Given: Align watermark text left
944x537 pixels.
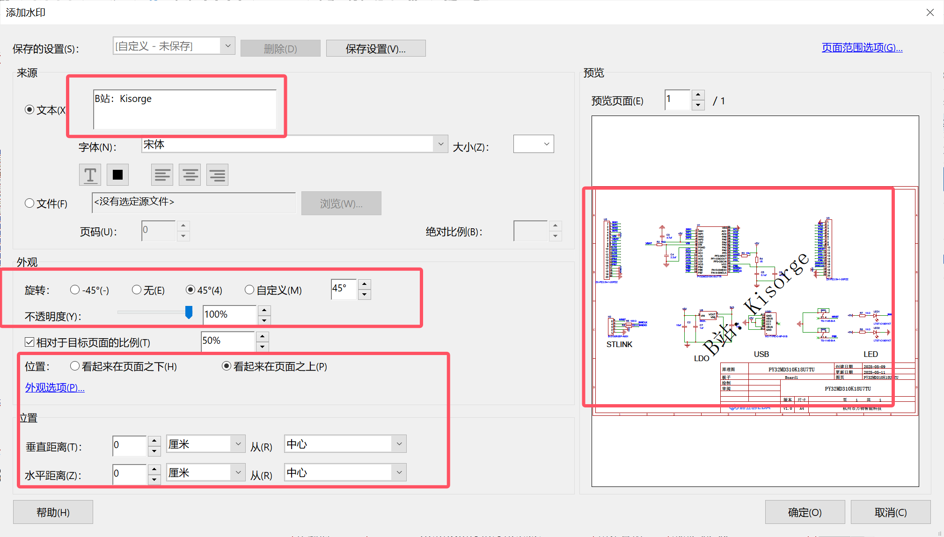Looking at the screenshot, I should pos(162,175).
